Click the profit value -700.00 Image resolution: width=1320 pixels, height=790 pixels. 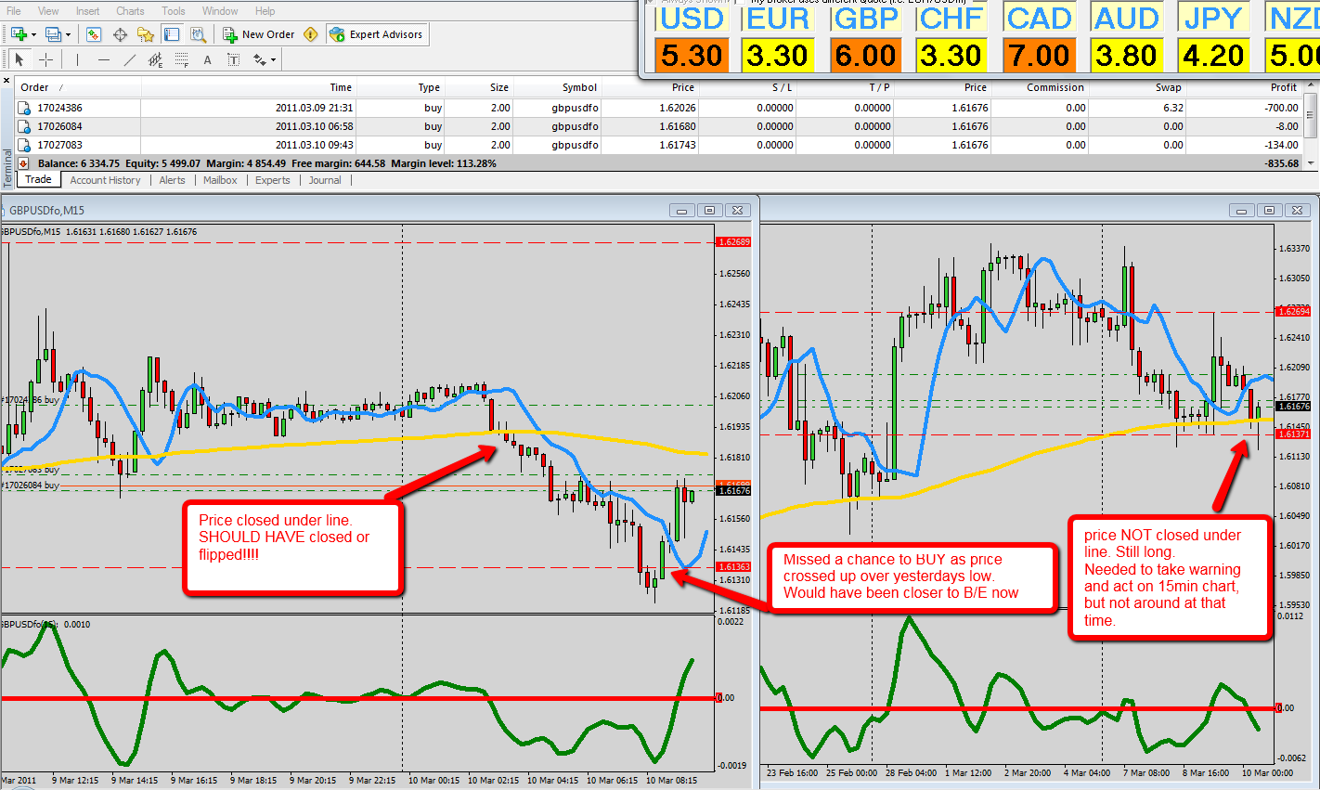[x=1281, y=108]
